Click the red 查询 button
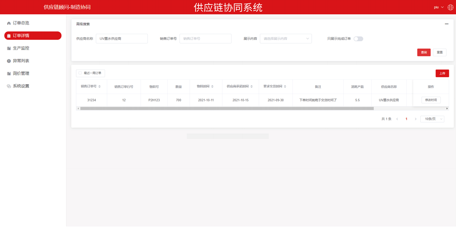Viewport: 456px width, 232px height. click(x=423, y=52)
